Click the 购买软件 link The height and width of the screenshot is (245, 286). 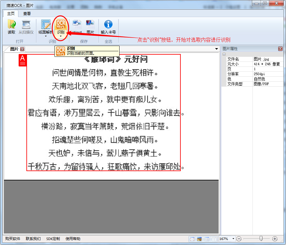click(13, 239)
